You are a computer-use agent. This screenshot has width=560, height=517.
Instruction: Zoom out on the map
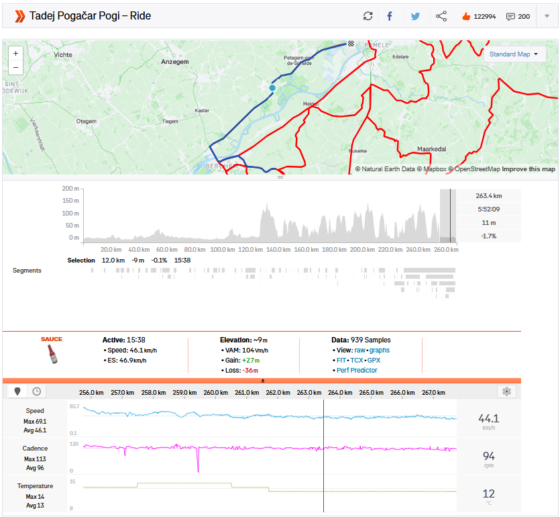pos(15,67)
